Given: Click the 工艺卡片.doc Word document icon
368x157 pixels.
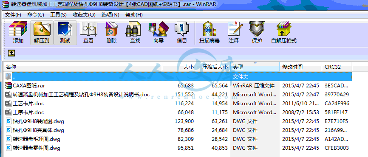Looking at the screenshot, I should click(8, 104).
